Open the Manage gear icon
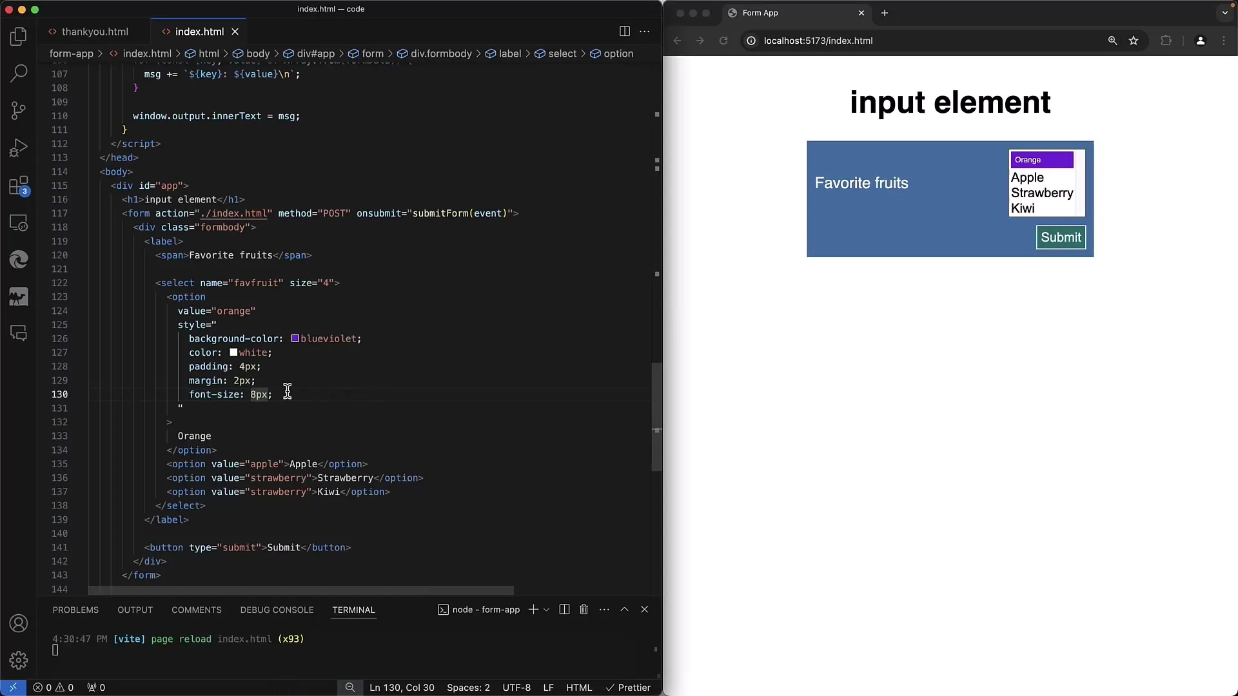This screenshot has height=696, width=1238. pyautogui.click(x=19, y=660)
